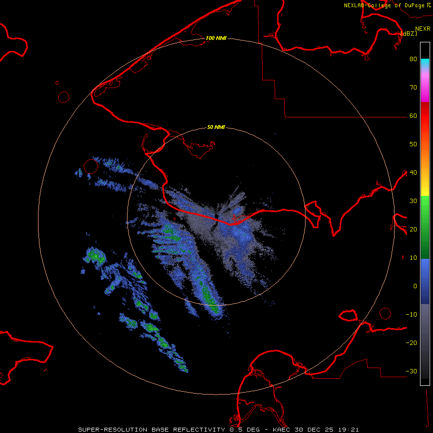
Task: Click the "KAEC" station identifier
Action: pos(281,430)
